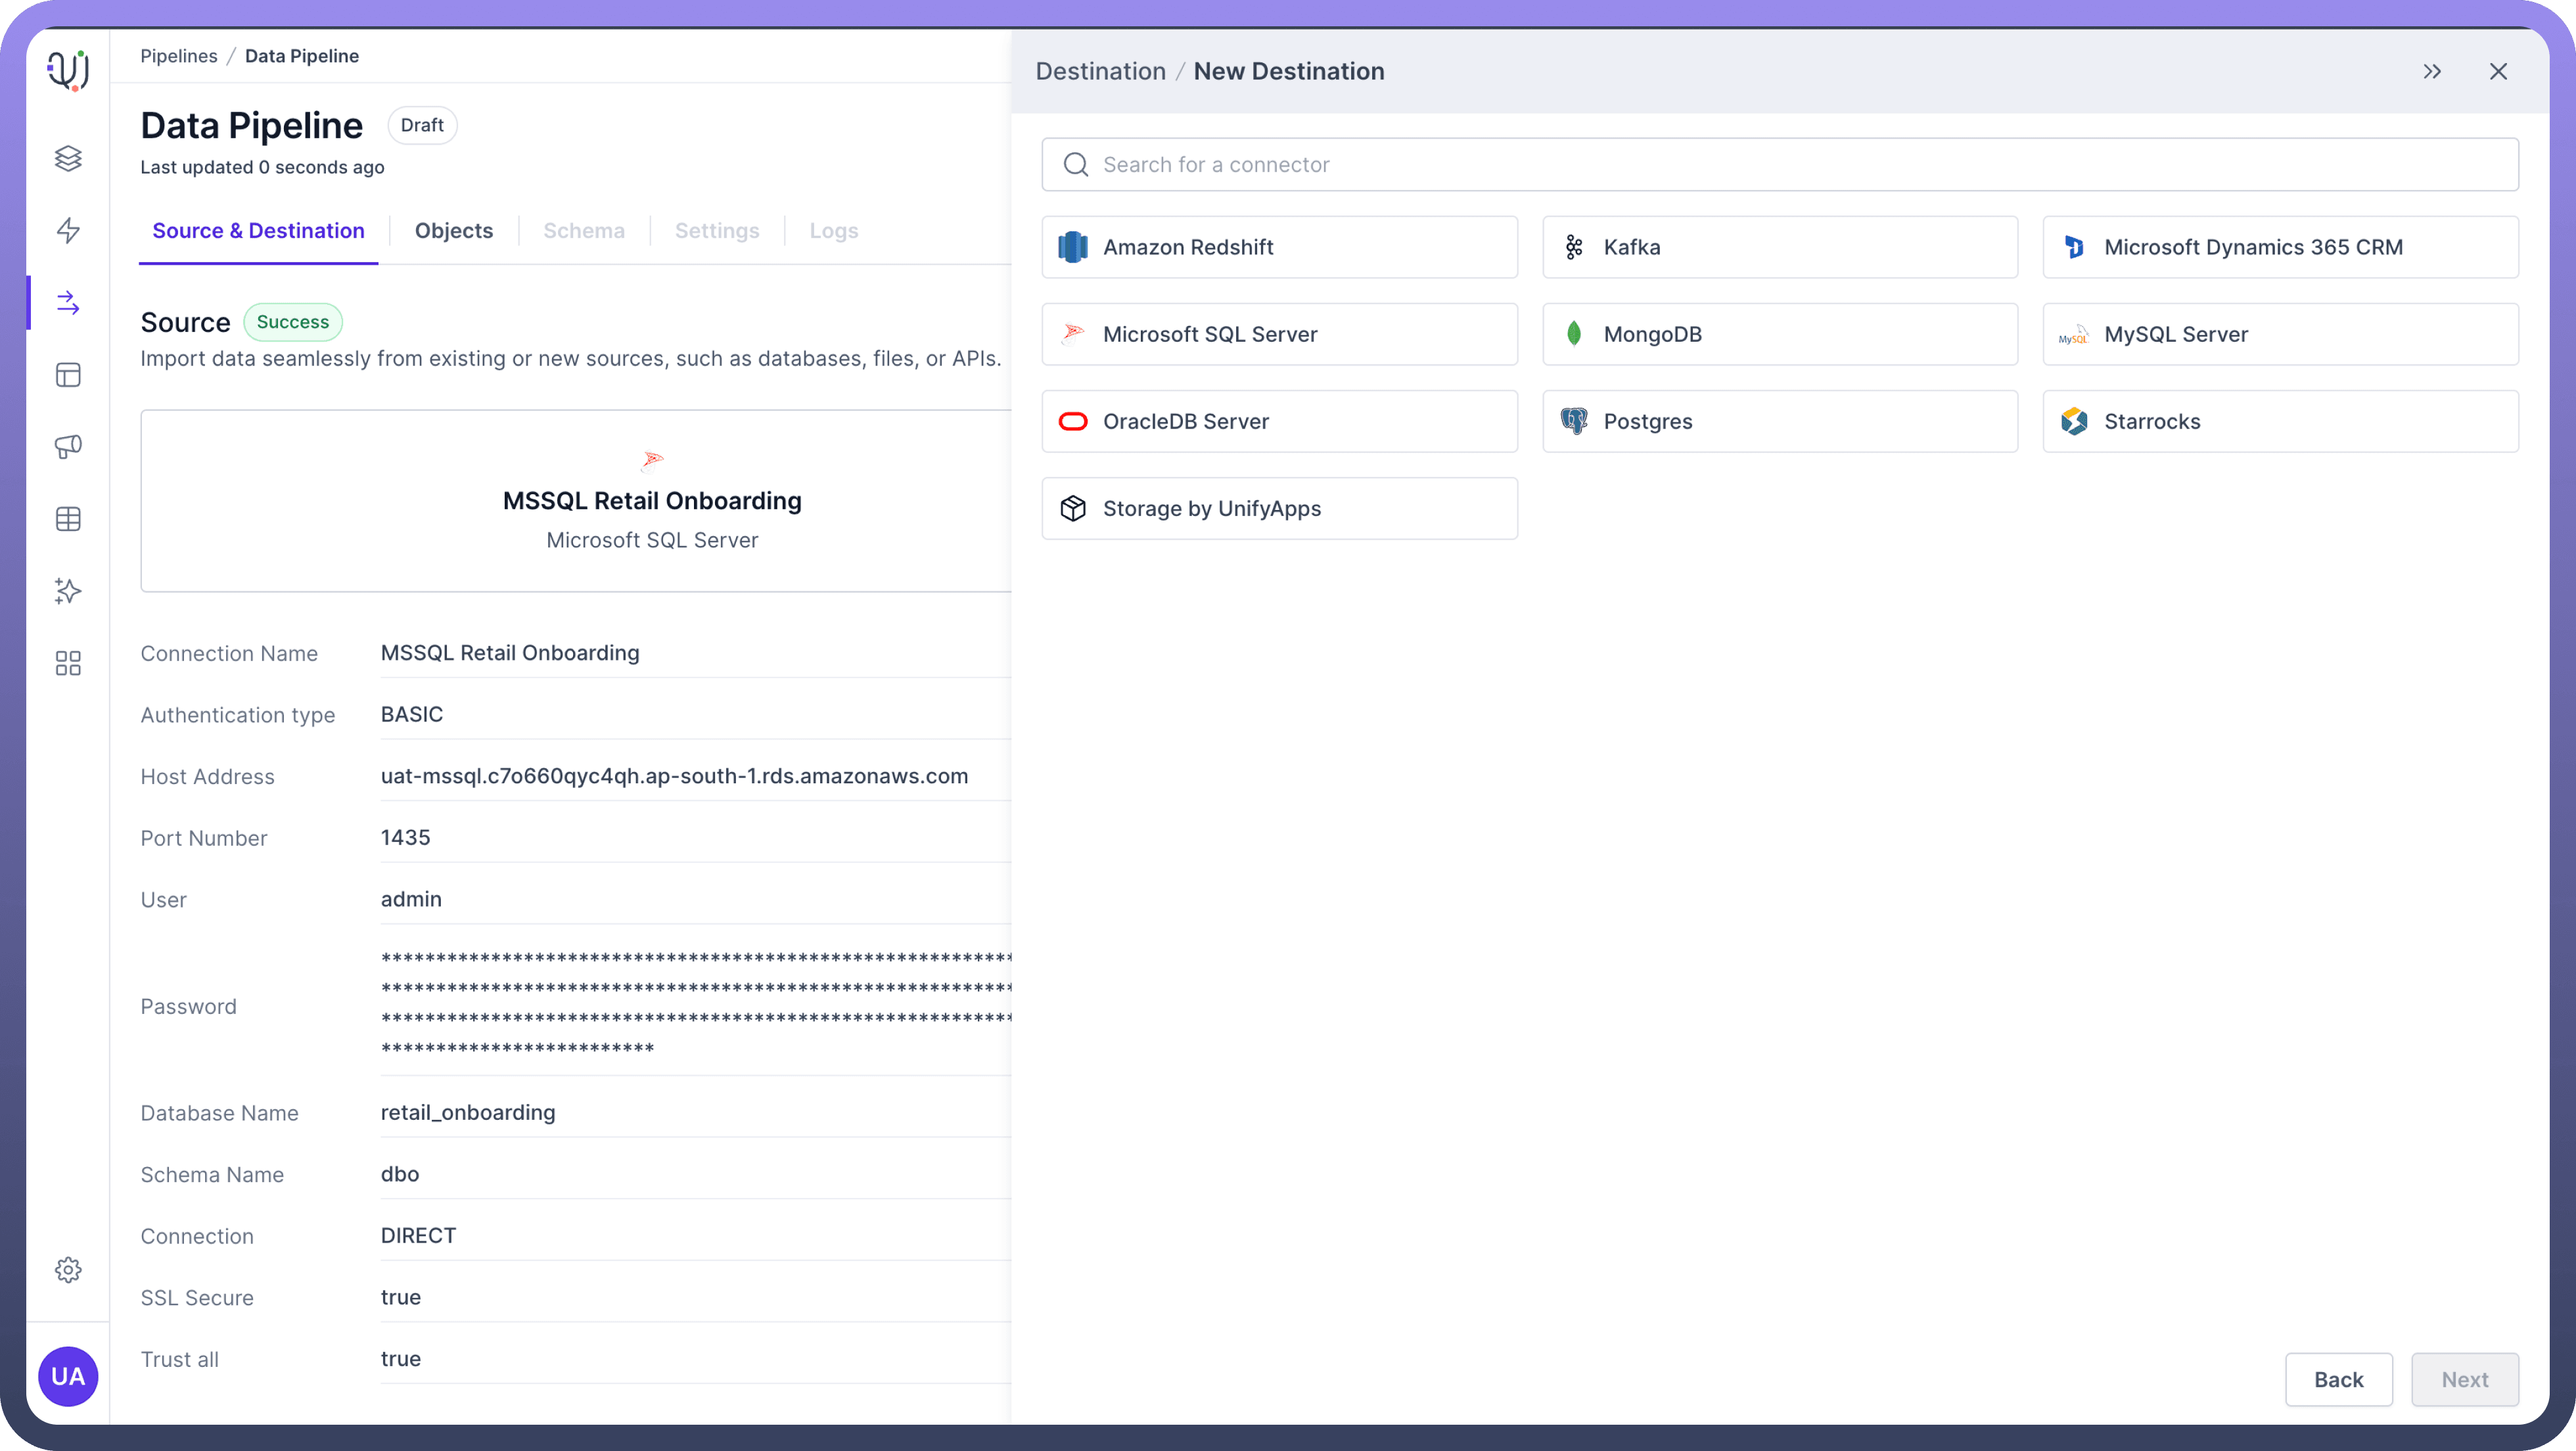The height and width of the screenshot is (1451, 2576).
Task: Click the four-squares apps icon in the sidebar
Action: pyautogui.click(x=68, y=663)
